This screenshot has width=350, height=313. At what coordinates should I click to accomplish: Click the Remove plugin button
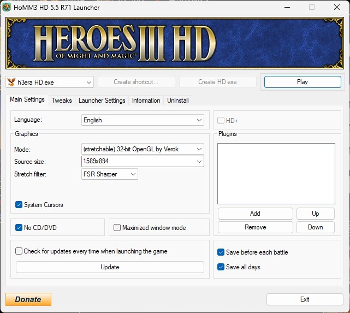point(256,227)
